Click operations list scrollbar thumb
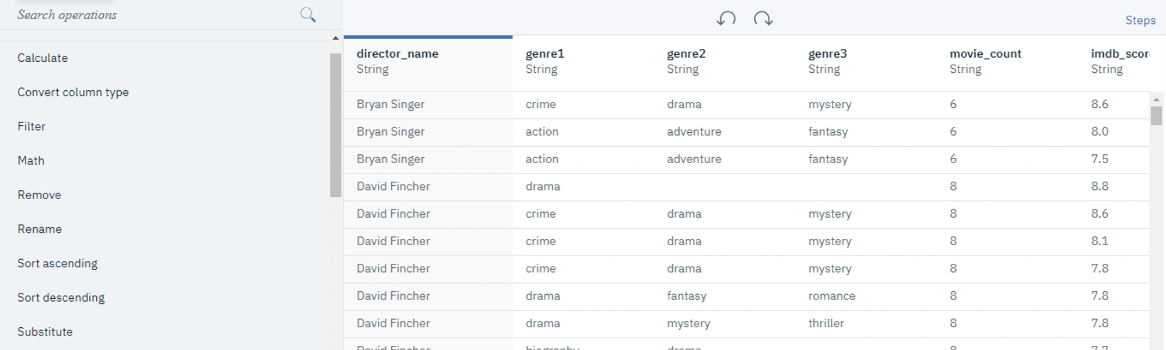 pos(335,125)
